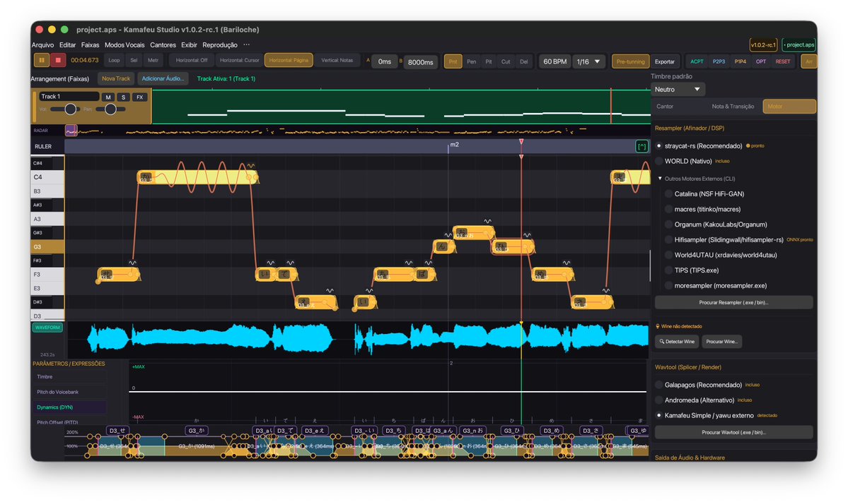The height and width of the screenshot is (502, 848).
Task: Open the Modos Vocais menu
Action: coord(124,44)
